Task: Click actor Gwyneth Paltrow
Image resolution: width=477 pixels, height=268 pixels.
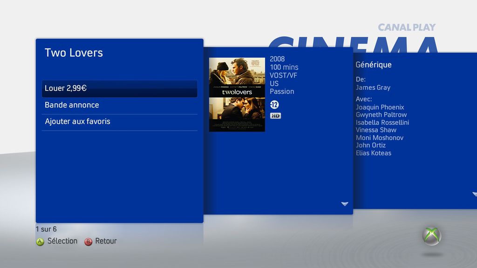Action: point(381,115)
